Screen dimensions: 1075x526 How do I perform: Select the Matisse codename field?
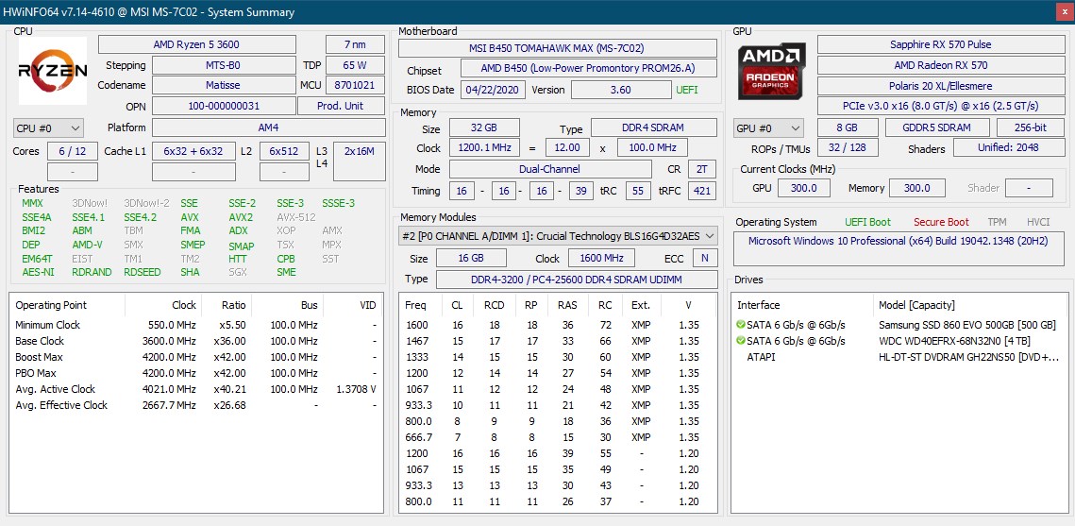point(223,86)
